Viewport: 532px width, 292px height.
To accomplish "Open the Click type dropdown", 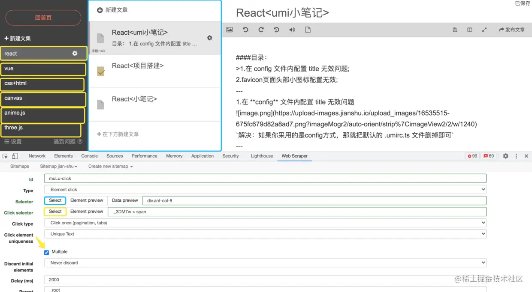I will pyautogui.click(x=265, y=223).
